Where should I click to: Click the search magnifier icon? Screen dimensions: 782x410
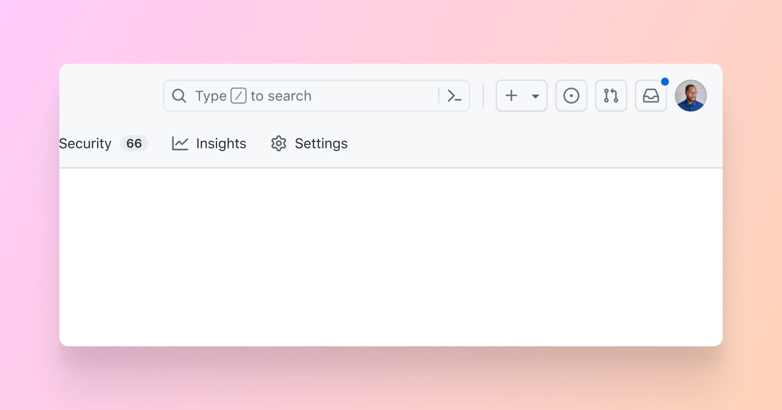coord(179,96)
